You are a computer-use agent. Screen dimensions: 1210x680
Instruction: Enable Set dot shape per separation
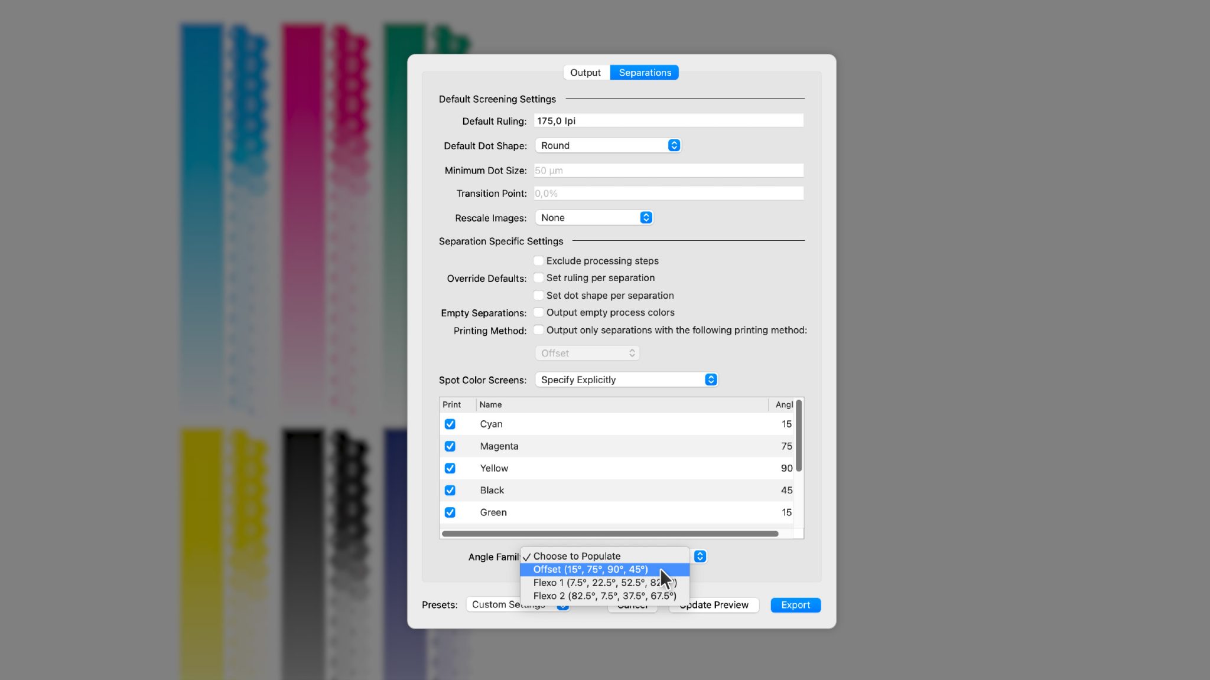pyautogui.click(x=538, y=295)
